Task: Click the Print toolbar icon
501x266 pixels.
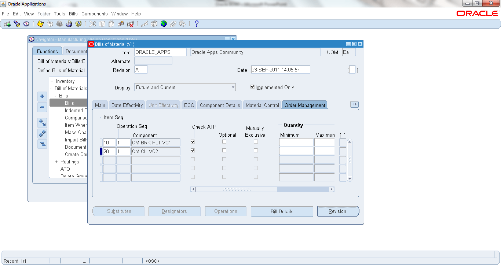Action: [69, 23]
